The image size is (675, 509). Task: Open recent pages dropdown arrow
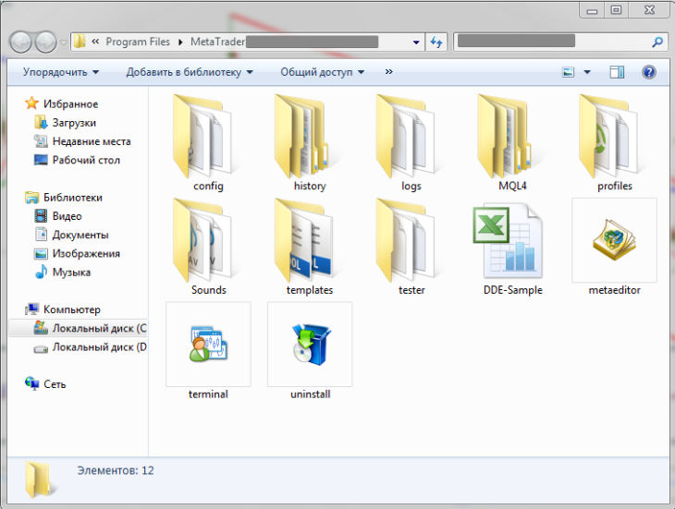63,42
